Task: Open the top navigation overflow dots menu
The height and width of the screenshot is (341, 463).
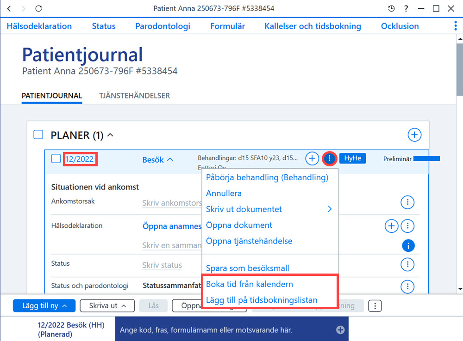Action: pos(456,26)
